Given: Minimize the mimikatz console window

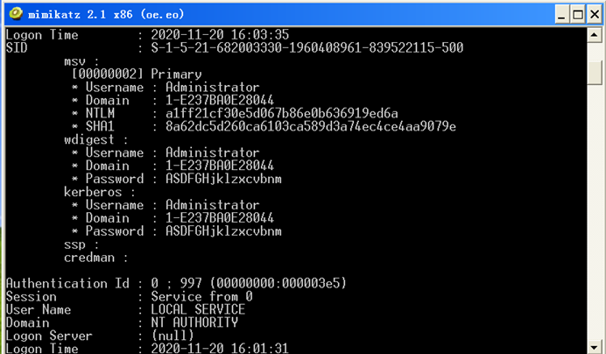Looking at the screenshot, I should (562, 14).
